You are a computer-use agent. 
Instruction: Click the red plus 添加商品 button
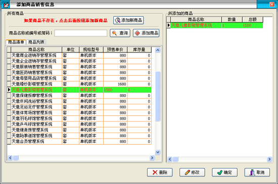coord(146,33)
